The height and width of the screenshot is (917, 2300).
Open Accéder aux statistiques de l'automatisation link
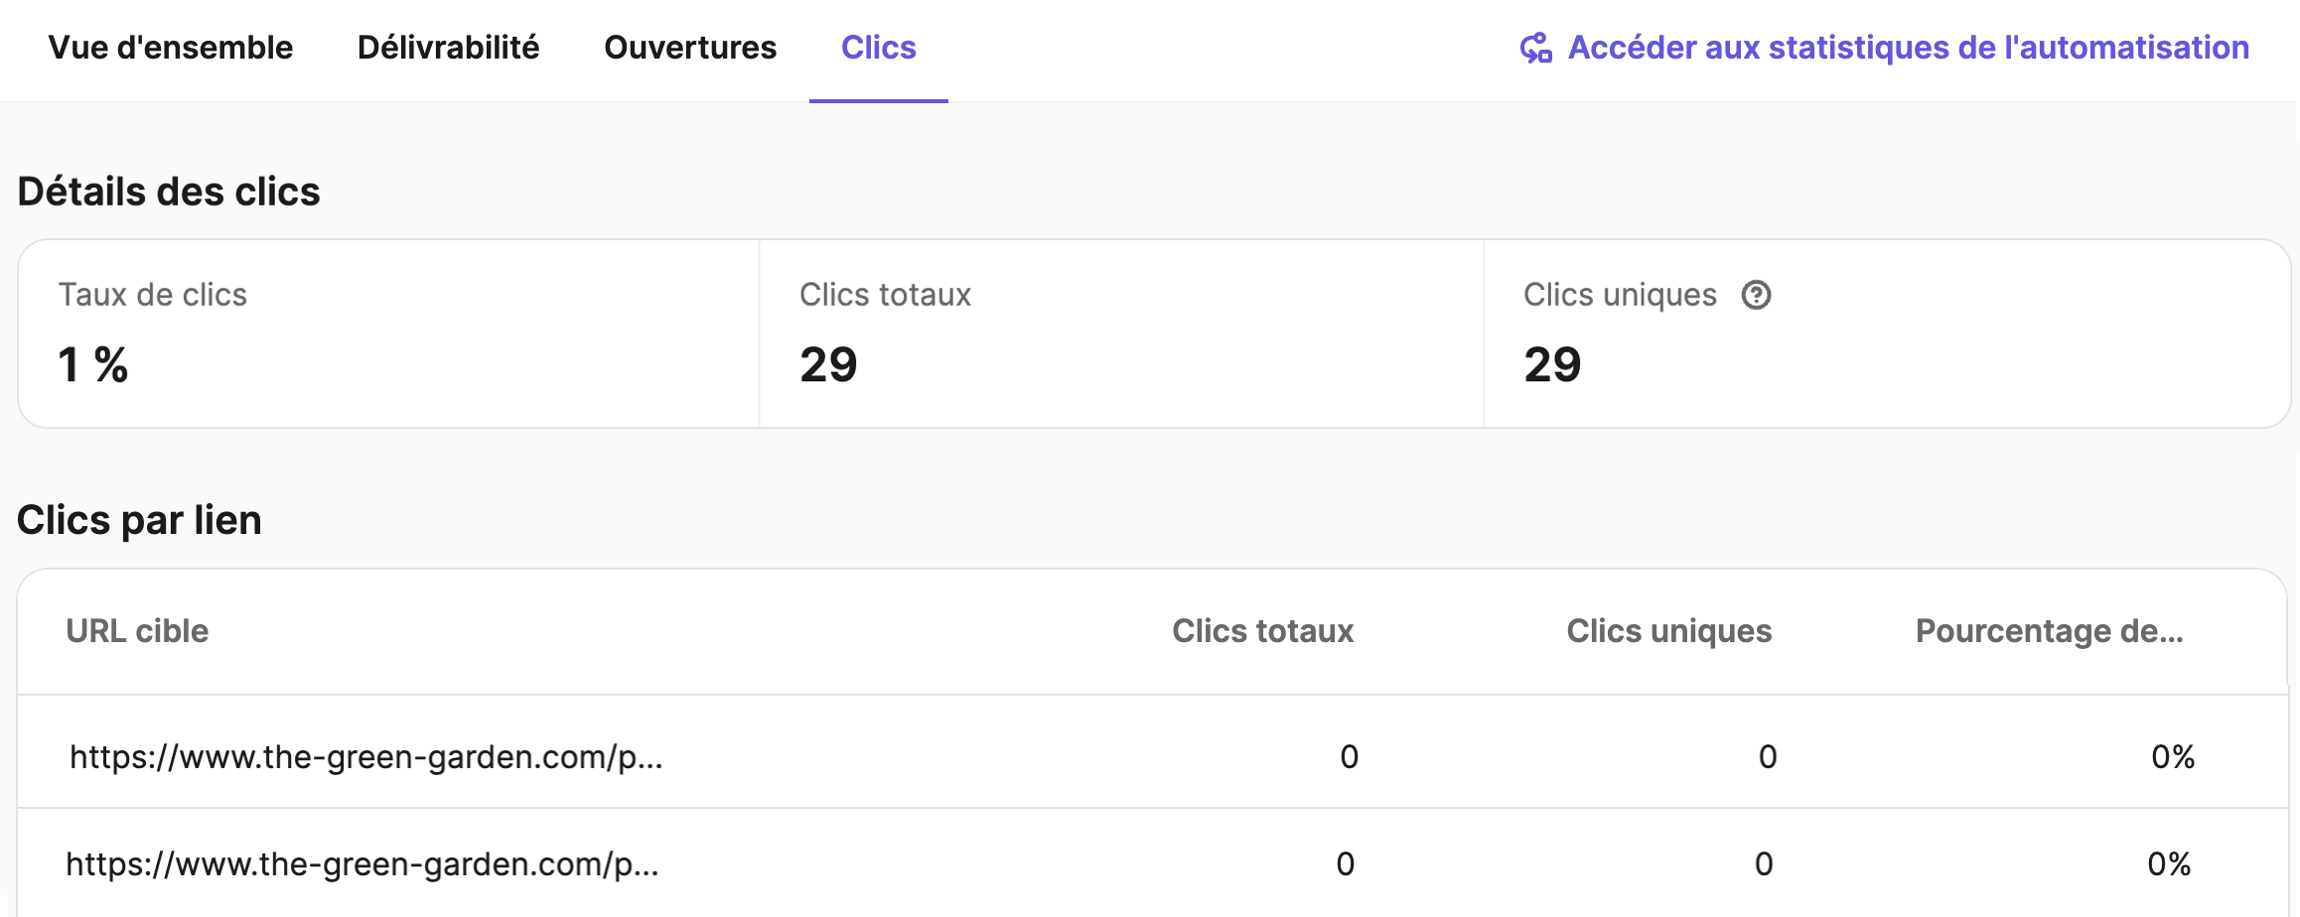coord(1908,48)
